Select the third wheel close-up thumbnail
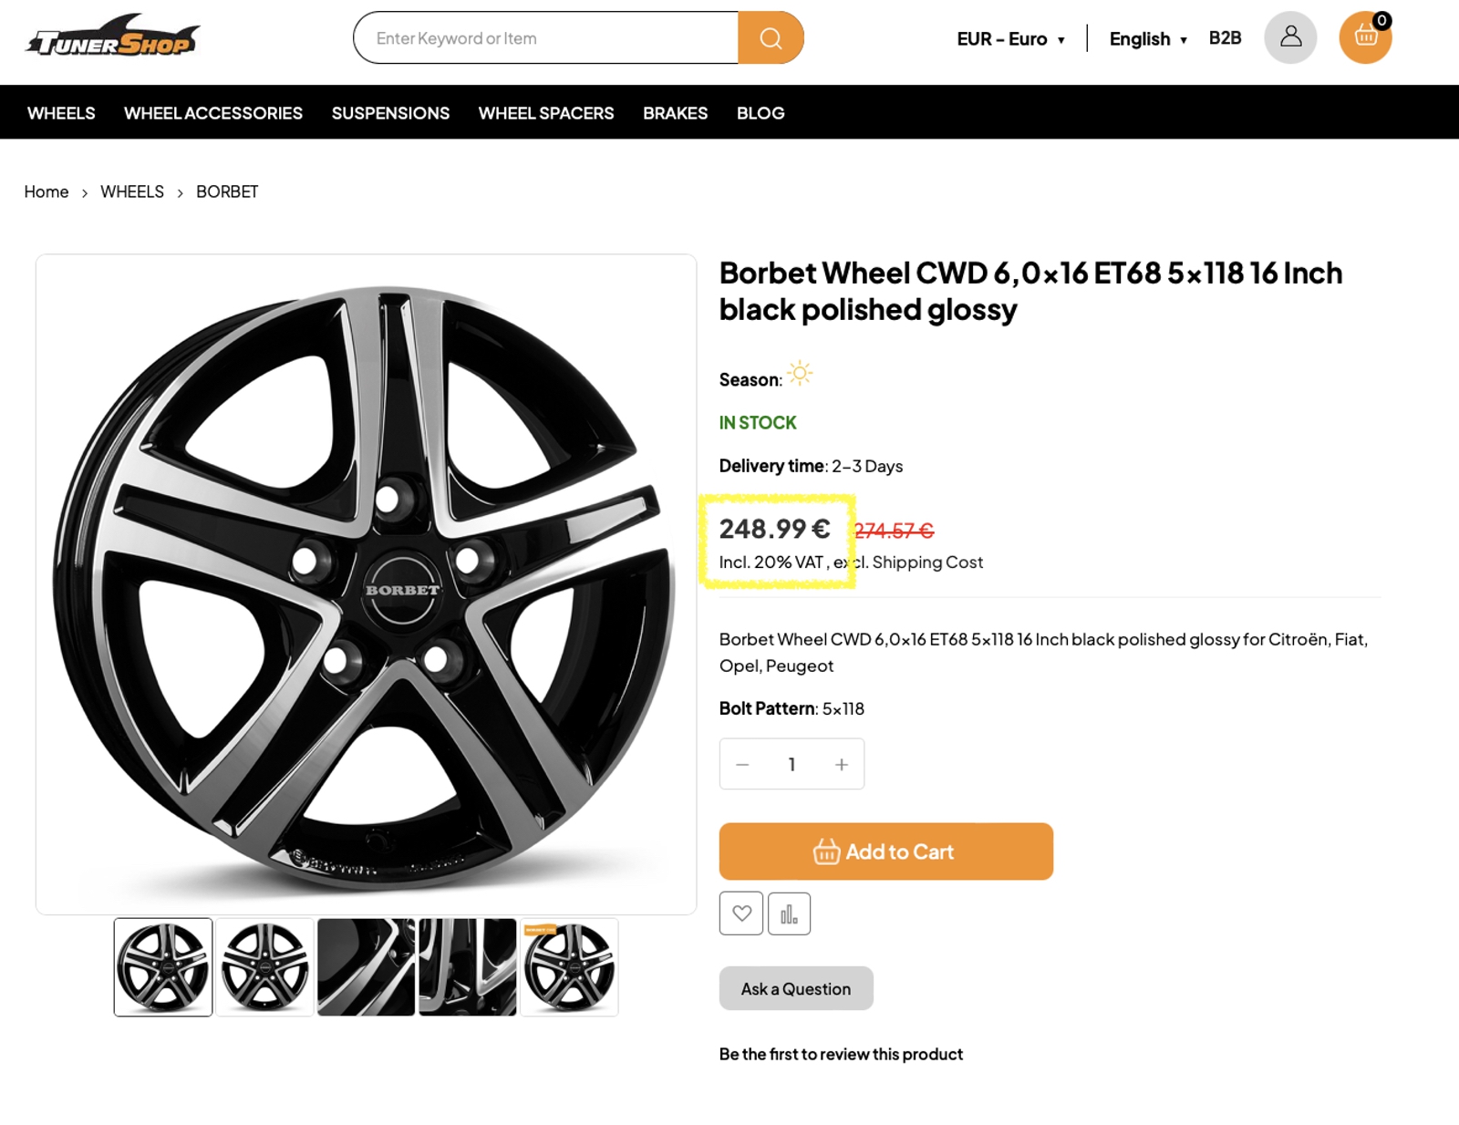The width and height of the screenshot is (1459, 1125). 367,967
